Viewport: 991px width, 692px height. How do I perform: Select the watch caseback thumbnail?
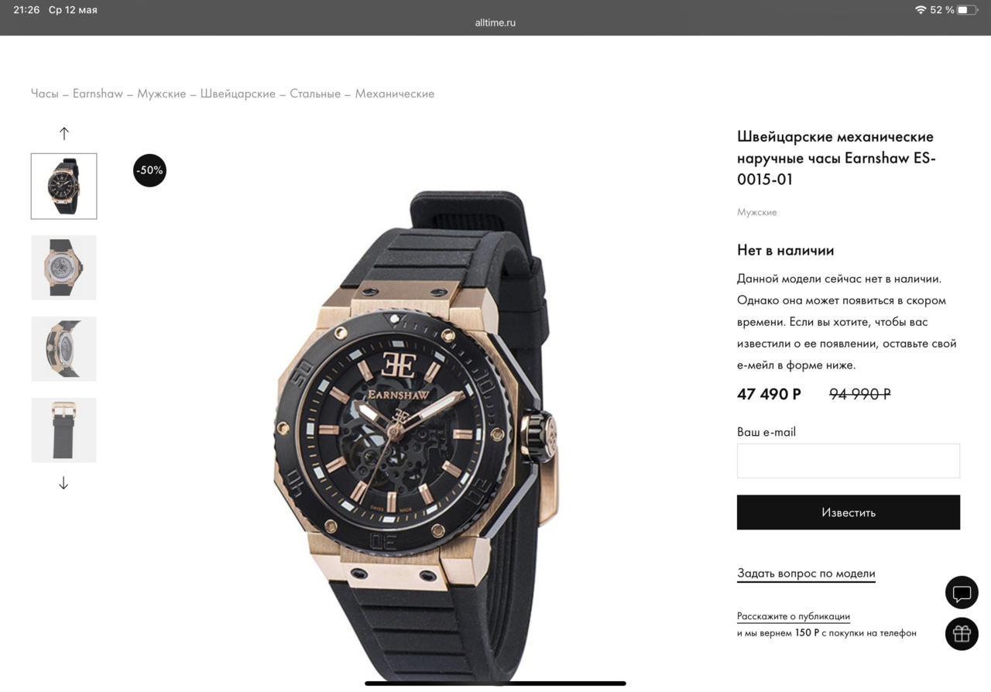tap(64, 267)
